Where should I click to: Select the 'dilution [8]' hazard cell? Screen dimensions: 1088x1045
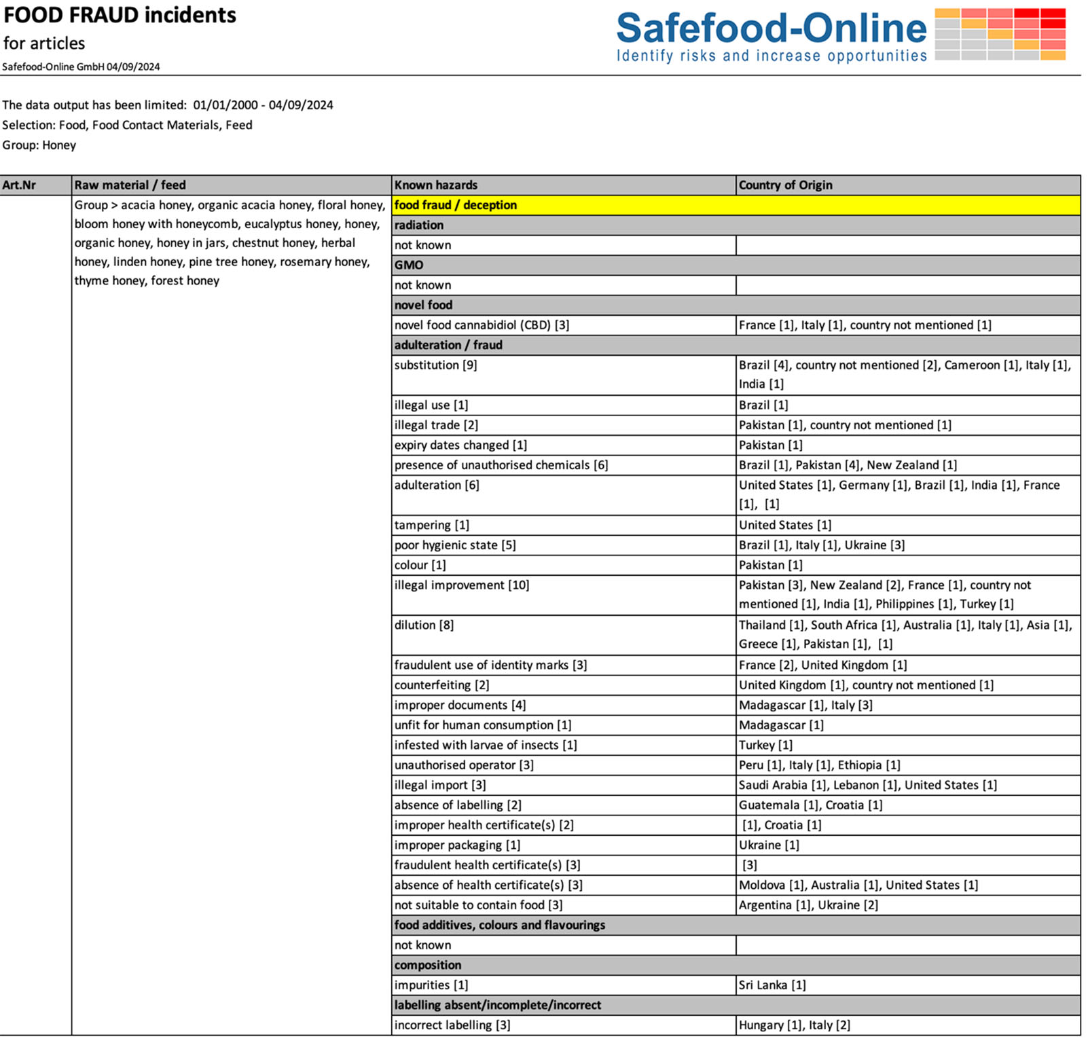pos(424,625)
